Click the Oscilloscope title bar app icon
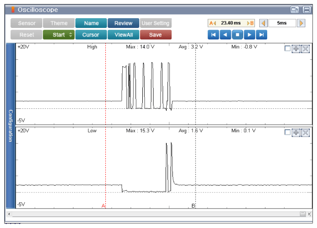The image size is (317, 228). coord(13,10)
